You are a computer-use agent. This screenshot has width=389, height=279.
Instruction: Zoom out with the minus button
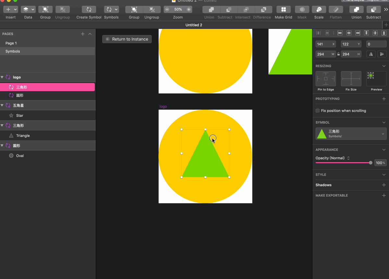click(167, 9)
